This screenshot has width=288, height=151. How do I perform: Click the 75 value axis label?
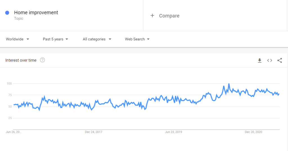tap(9, 95)
